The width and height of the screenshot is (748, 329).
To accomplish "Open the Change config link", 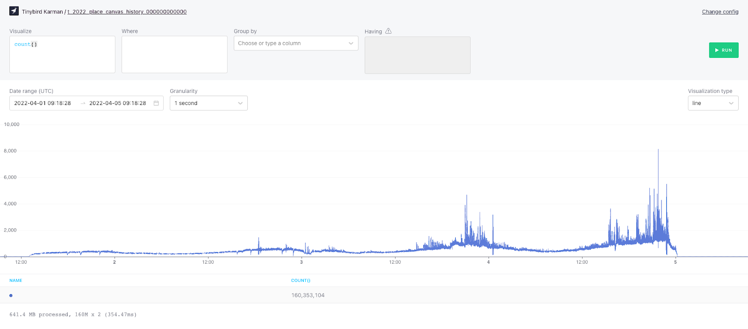I will [x=720, y=12].
